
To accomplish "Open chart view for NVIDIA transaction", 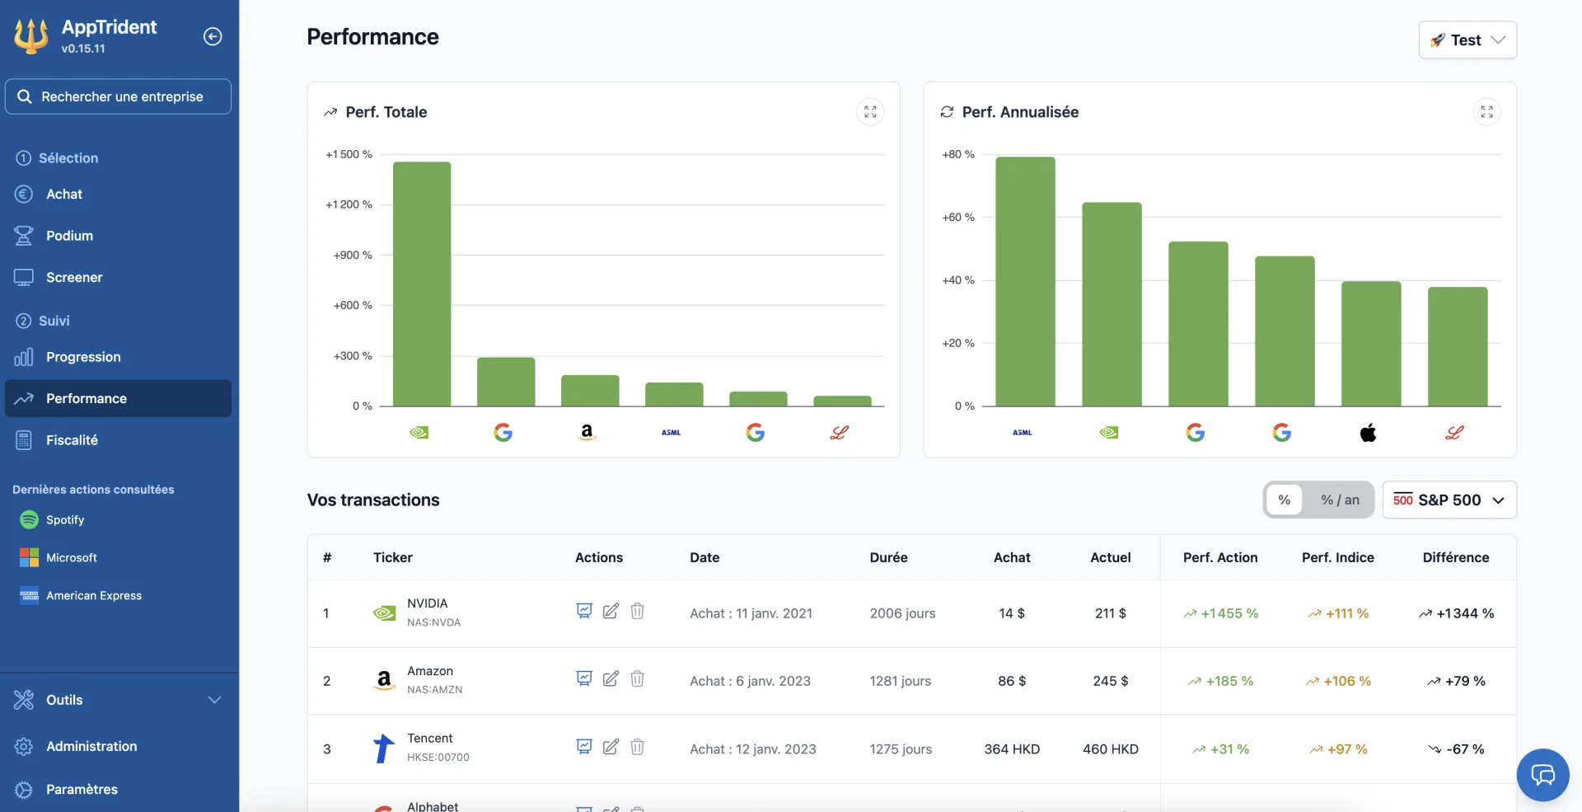I will [584, 611].
